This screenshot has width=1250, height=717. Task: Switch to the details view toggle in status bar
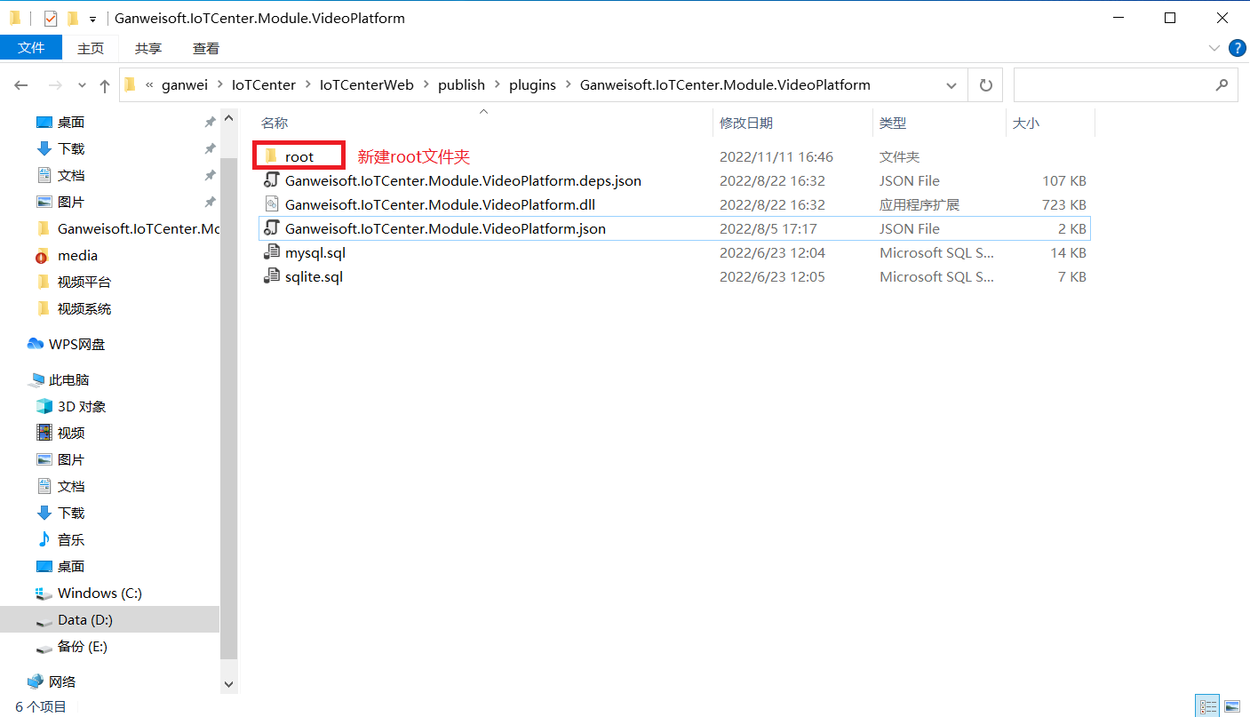1208,706
